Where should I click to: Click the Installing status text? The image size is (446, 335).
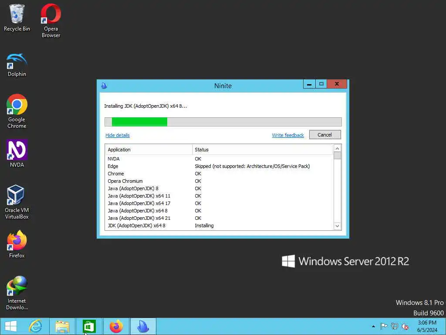tap(204, 226)
